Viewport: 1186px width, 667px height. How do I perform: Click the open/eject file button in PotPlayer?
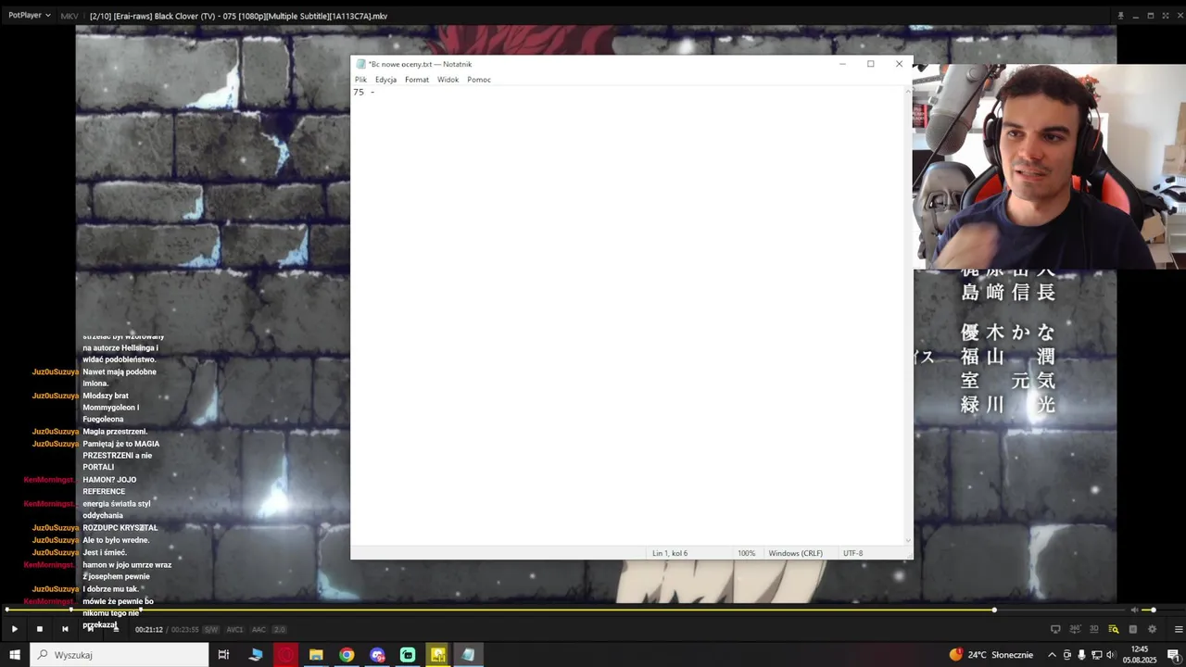point(116,629)
